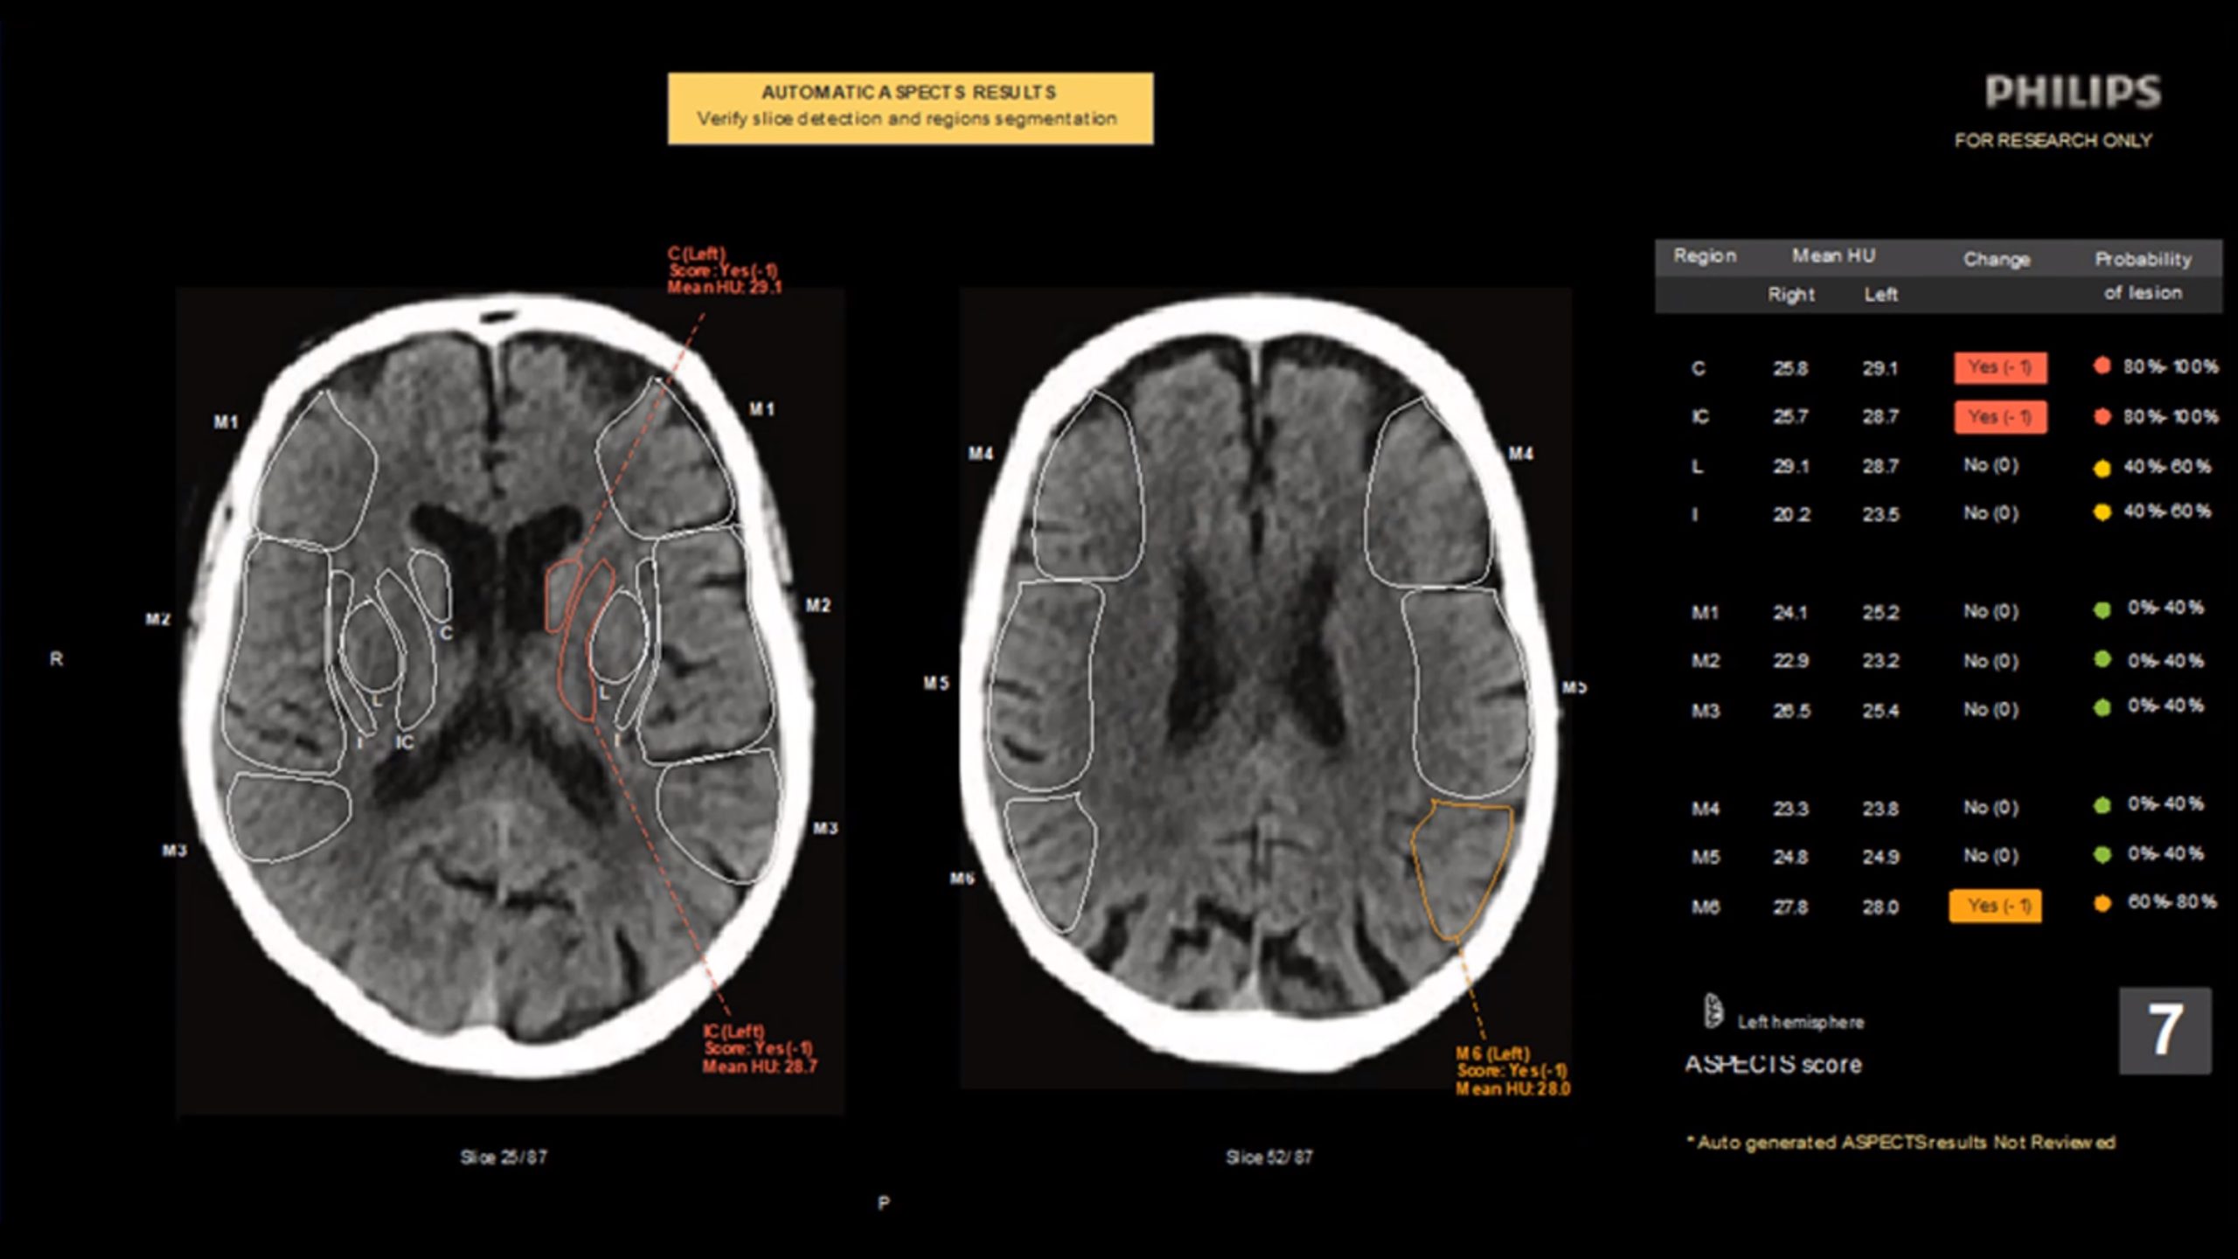Click the M5 region name in the table
This screenshot has width=2238, height=1259.
1705,857
